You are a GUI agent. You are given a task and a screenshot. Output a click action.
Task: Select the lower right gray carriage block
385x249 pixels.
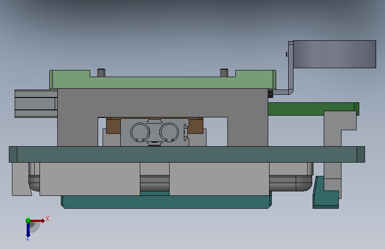tap(219, 179)
